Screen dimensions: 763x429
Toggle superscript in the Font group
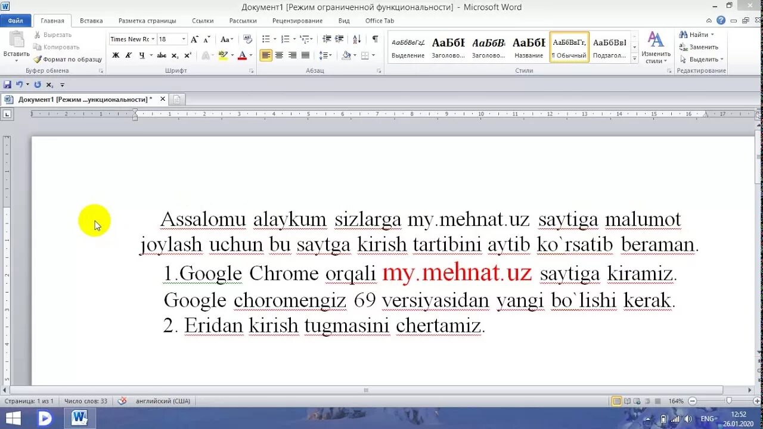187,55
